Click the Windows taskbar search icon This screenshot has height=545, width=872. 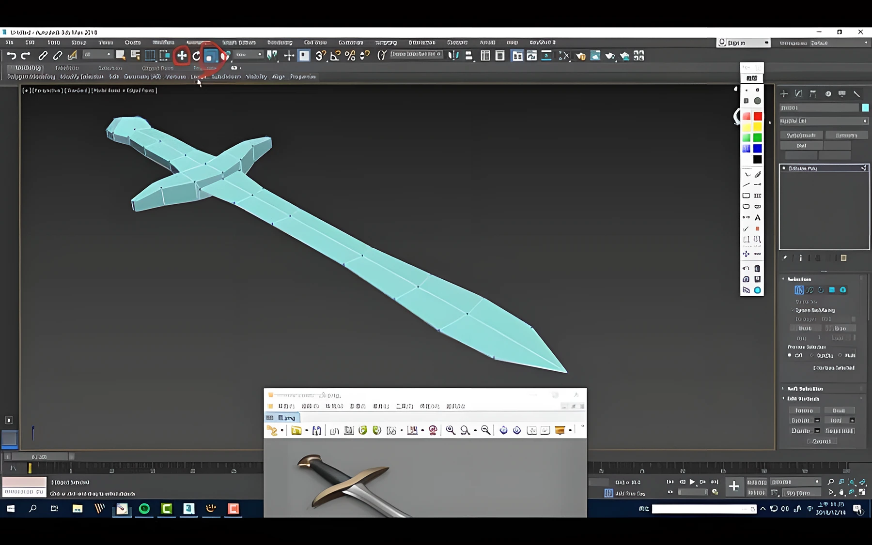(x=32, y=509)
